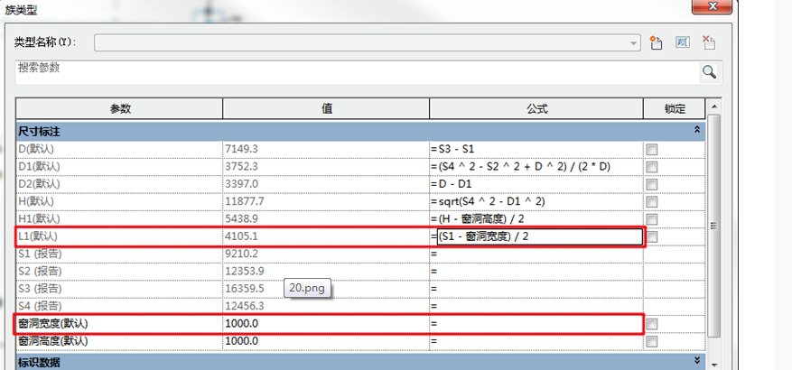Click the formula =S3 - S1
The image size is (792, 370).
[x=452, y=150]
